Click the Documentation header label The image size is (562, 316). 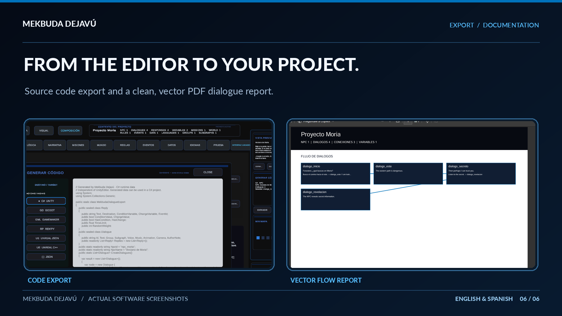(x=511, y=25)
